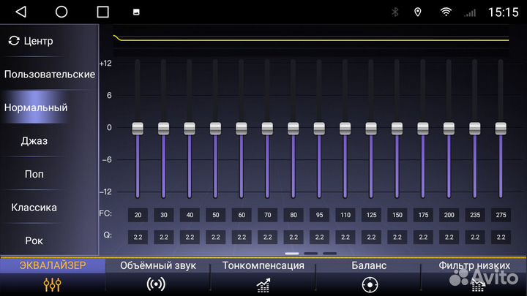Tap the second page indicator dot
This screenshot has height=296, width=527.
(310, 253)
